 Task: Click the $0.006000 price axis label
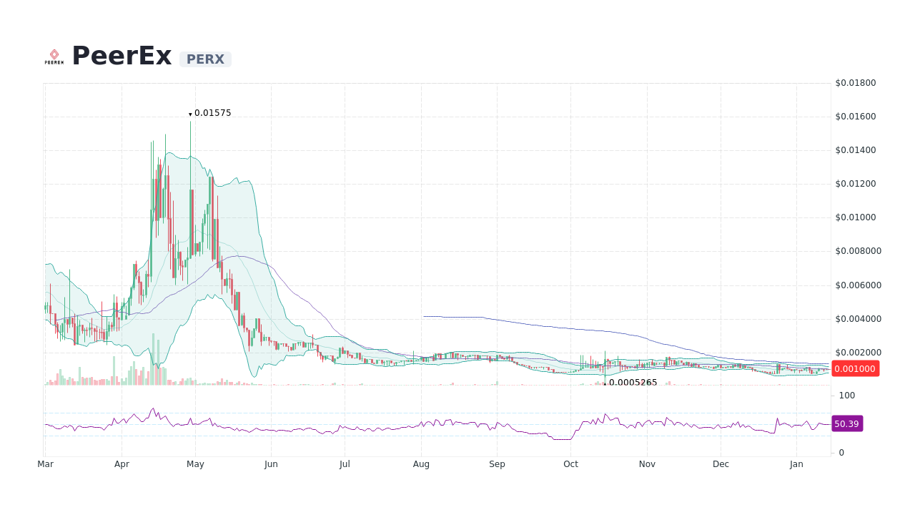859,285
